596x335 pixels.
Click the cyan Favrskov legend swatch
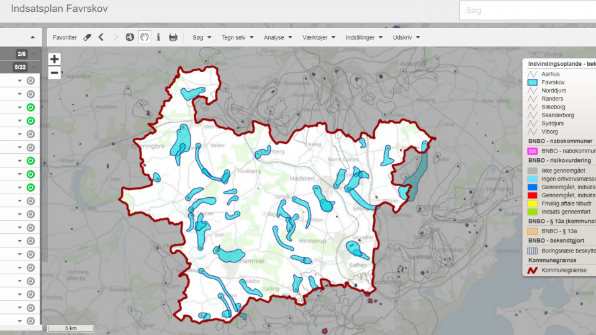(x=532, y=82)
